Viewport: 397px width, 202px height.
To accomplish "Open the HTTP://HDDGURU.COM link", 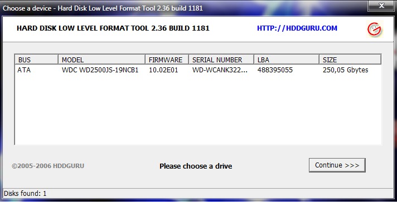I will click(297, 28).
